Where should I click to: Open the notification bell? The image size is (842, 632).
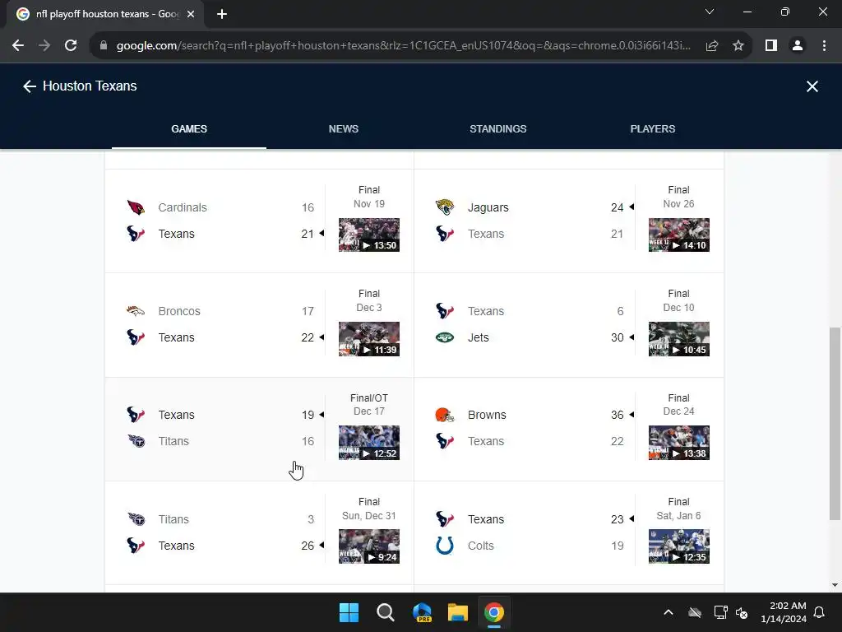[x=819, y=612]
